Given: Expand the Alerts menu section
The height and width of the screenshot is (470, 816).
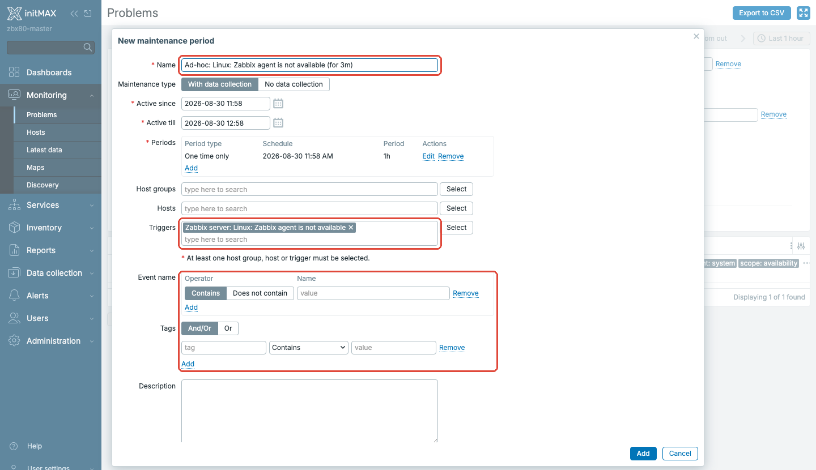Looking at the screenshot, I should tap(91, 296).
